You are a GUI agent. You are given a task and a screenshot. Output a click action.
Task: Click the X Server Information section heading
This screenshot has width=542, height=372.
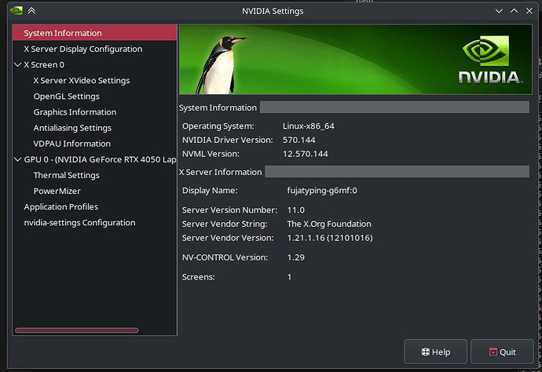click(x=220, y=172)
